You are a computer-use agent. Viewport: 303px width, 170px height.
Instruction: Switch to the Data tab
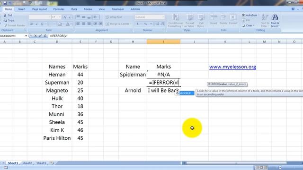tap(74, 9)
